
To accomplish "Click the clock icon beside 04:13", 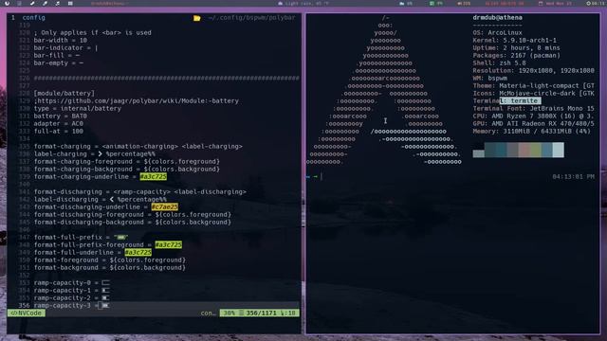I will (588, 3).
